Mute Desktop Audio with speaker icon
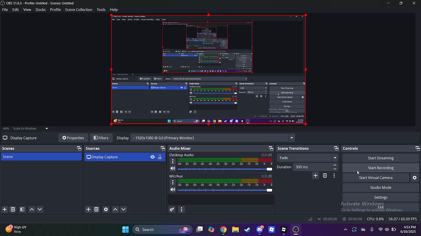Screen dimensions: 421x236 tap(173, 168)
